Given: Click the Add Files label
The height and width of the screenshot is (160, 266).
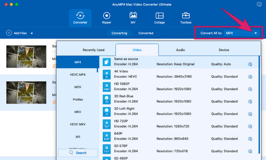Looking at the screenshot, I should click(20, 33).
